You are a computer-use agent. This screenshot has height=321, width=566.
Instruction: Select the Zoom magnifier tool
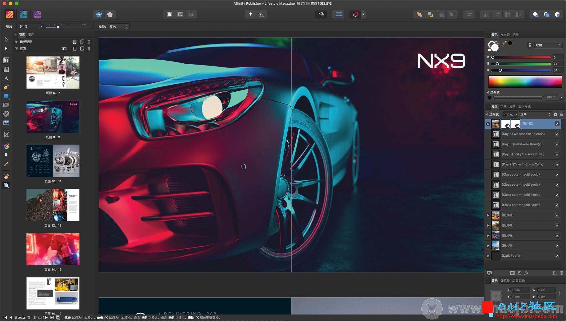6,185
